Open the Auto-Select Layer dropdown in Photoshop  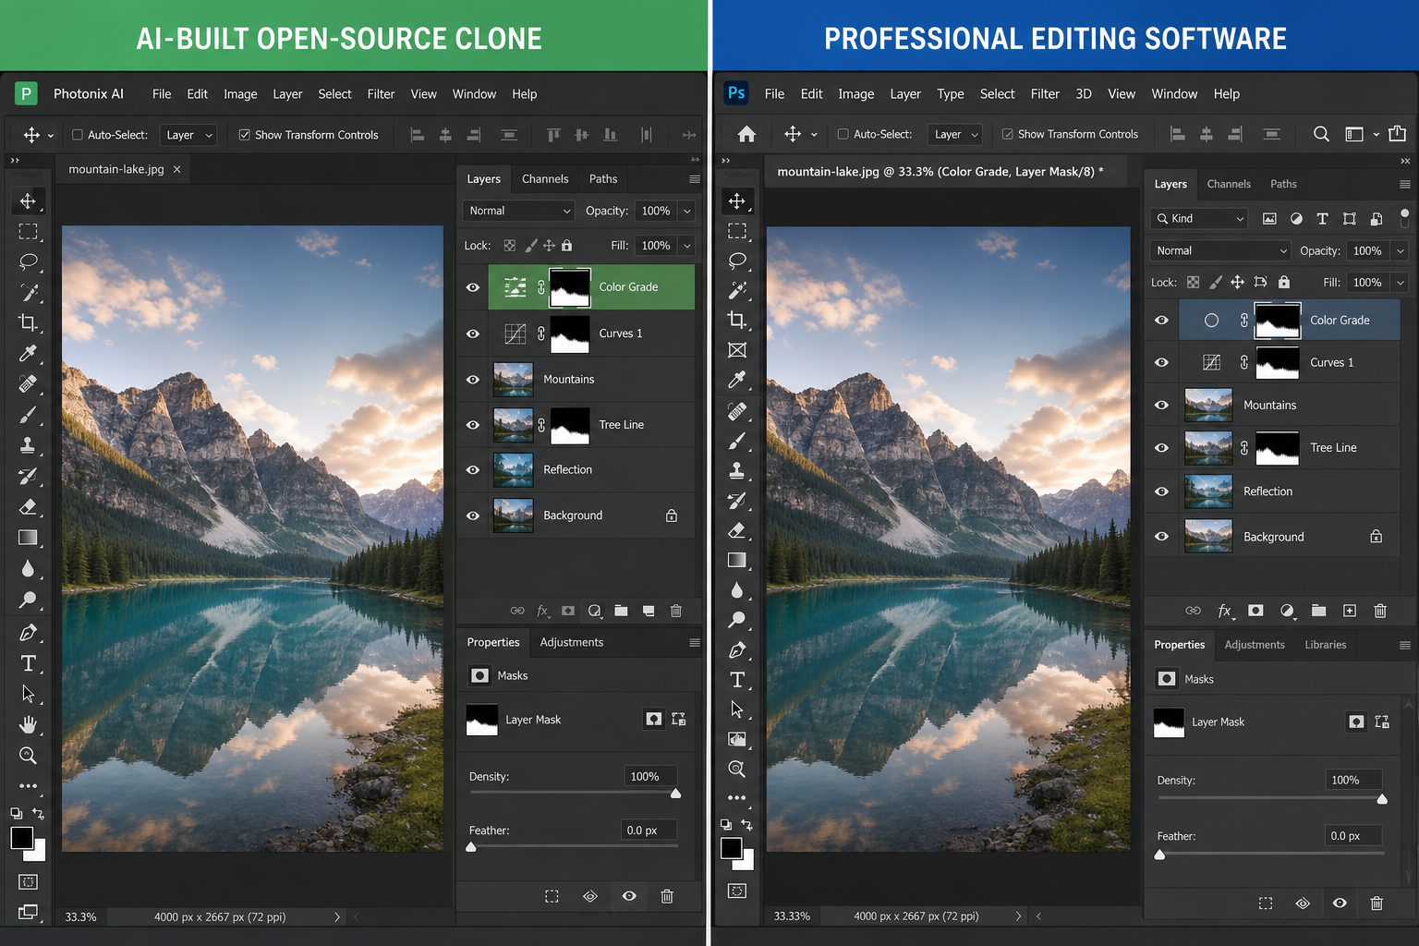tap(955, 134)
